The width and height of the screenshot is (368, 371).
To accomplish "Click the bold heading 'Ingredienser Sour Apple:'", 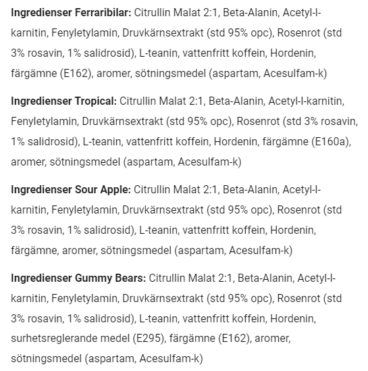I will coord(71,190).
